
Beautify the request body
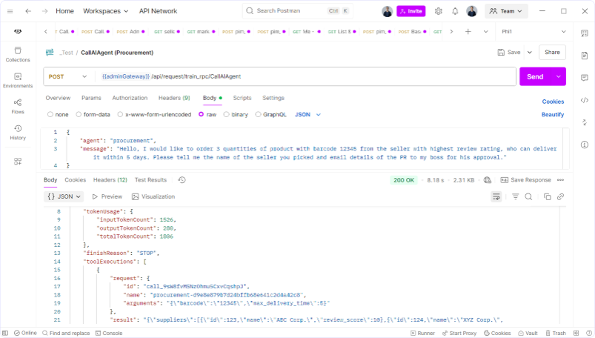(553, 114)
